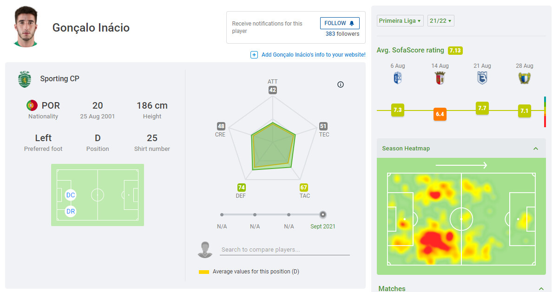Click the Search to compare players field
Image resolution: width=552 pixels, height=292 pixels.
tap(285, 250)
